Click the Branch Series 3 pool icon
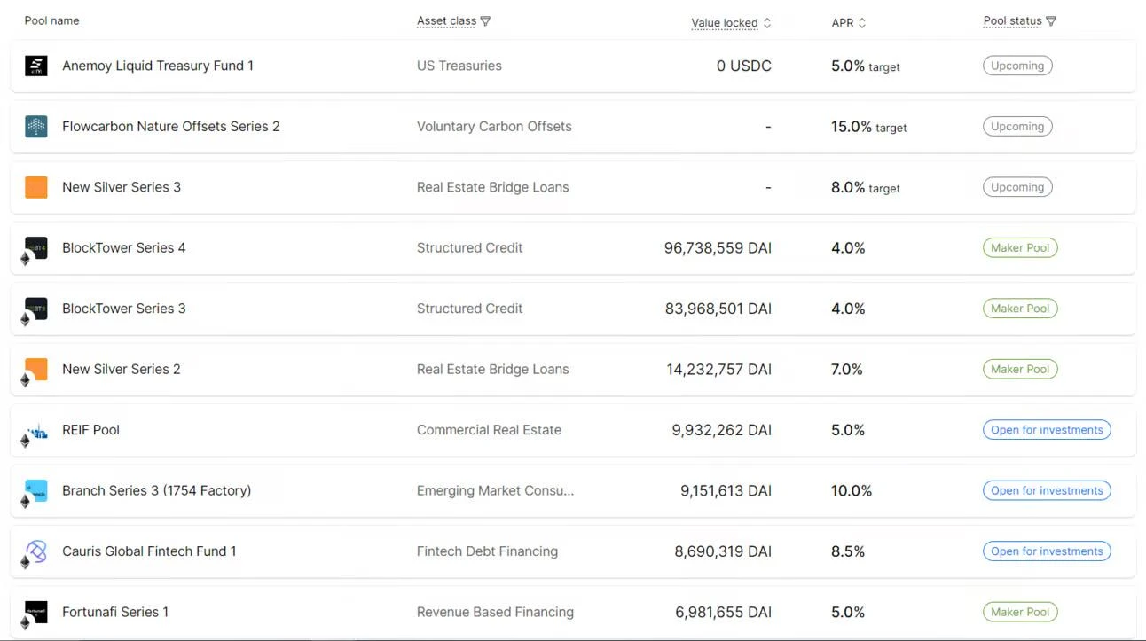Viewport: 1146px width, 641px height. tap(36, 490)
